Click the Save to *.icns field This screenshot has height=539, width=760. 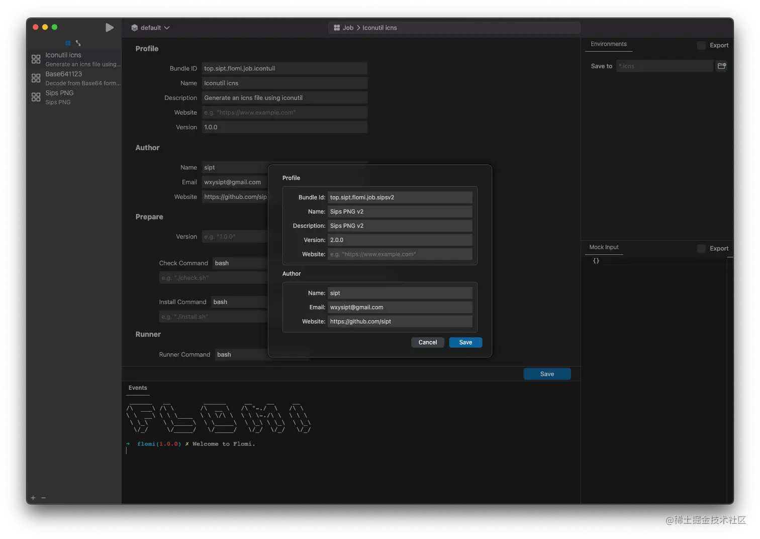(x=665, y=66)
